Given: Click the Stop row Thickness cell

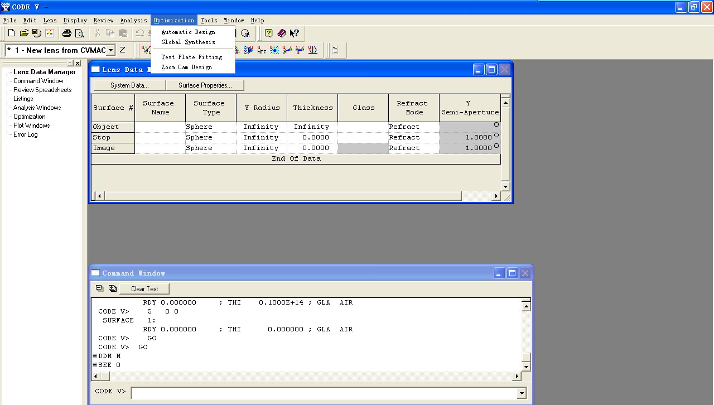Looking at the screenshot, I should tap(312, 138).
